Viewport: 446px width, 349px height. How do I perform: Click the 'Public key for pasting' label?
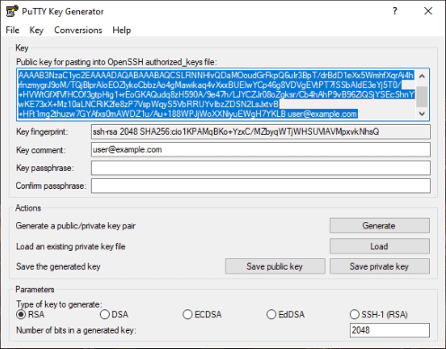pyautogui.click(x=116, y=62)
